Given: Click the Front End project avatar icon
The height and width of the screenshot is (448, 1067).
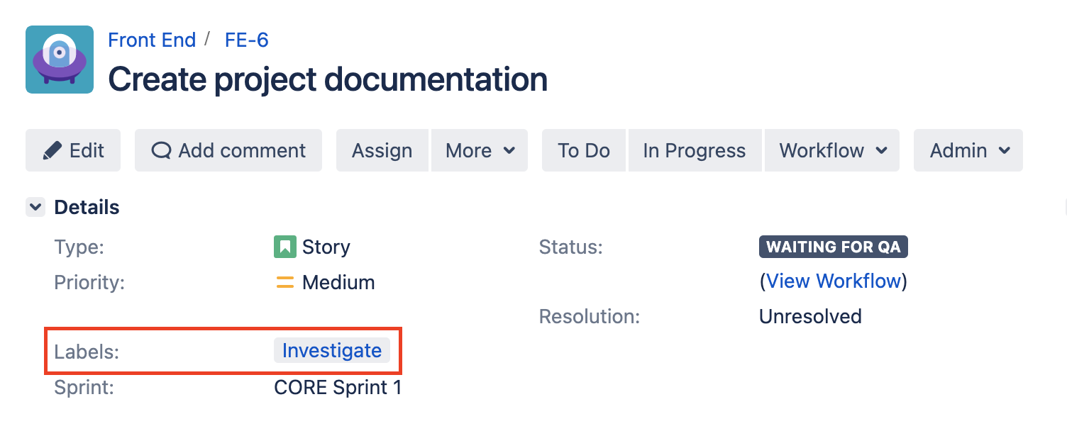Looking at the screenshot, I should click(60, 60).
